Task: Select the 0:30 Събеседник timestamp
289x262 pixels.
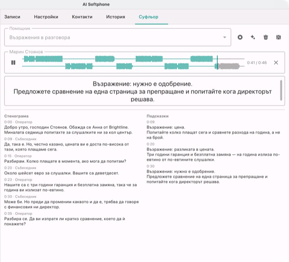Action: [20, 197]
